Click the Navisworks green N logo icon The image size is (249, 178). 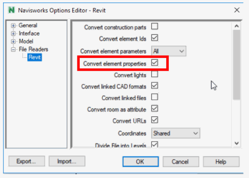coord(11,10)
